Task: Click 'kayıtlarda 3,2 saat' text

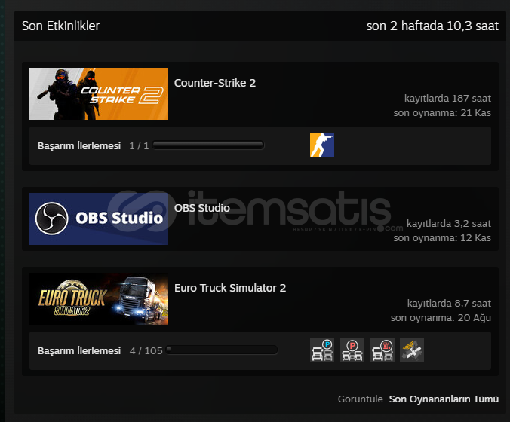Action: [449, 223]
